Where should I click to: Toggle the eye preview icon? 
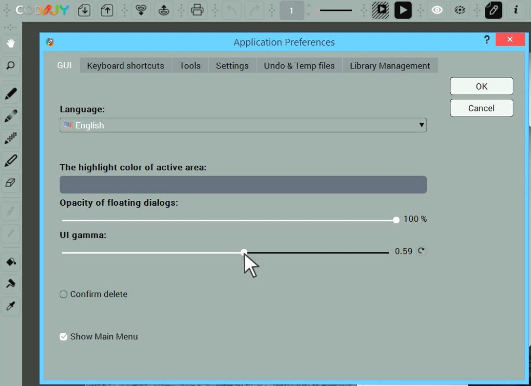pyautogui.click(x=437, y=10)
